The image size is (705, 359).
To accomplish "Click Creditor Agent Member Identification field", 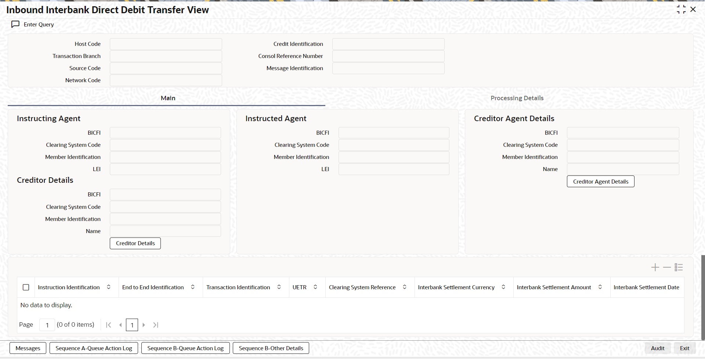I will [x=623, y=157].
